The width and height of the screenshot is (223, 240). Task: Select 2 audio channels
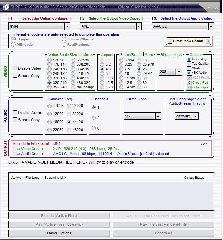point(94,118)
